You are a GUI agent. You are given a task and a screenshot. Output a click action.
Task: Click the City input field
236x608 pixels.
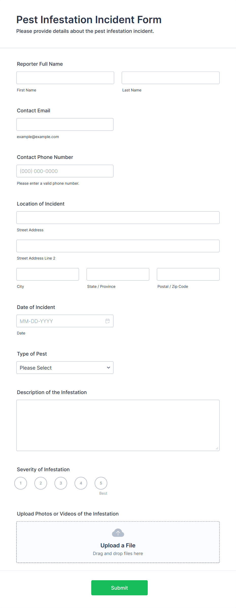click(x=48, y=274)
